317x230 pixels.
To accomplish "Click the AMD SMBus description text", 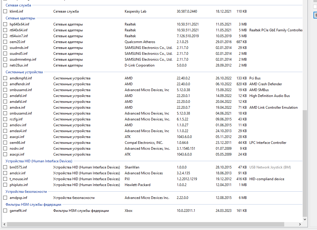I will pos(259,90).
